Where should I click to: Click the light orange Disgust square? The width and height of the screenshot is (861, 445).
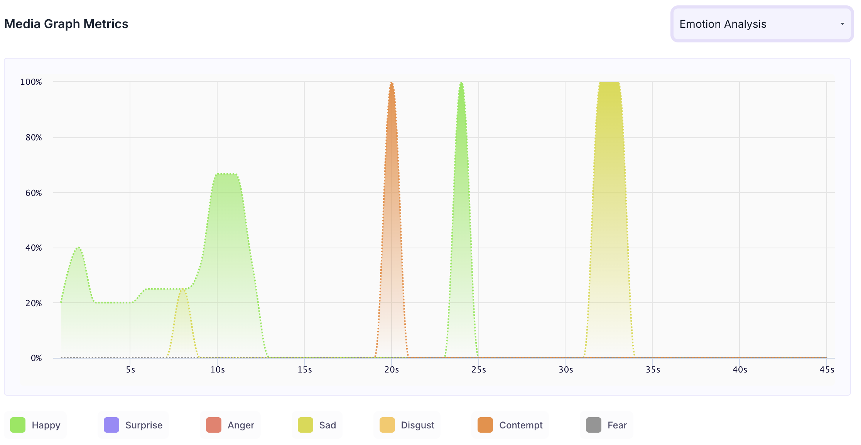click(x=387, y=425)
